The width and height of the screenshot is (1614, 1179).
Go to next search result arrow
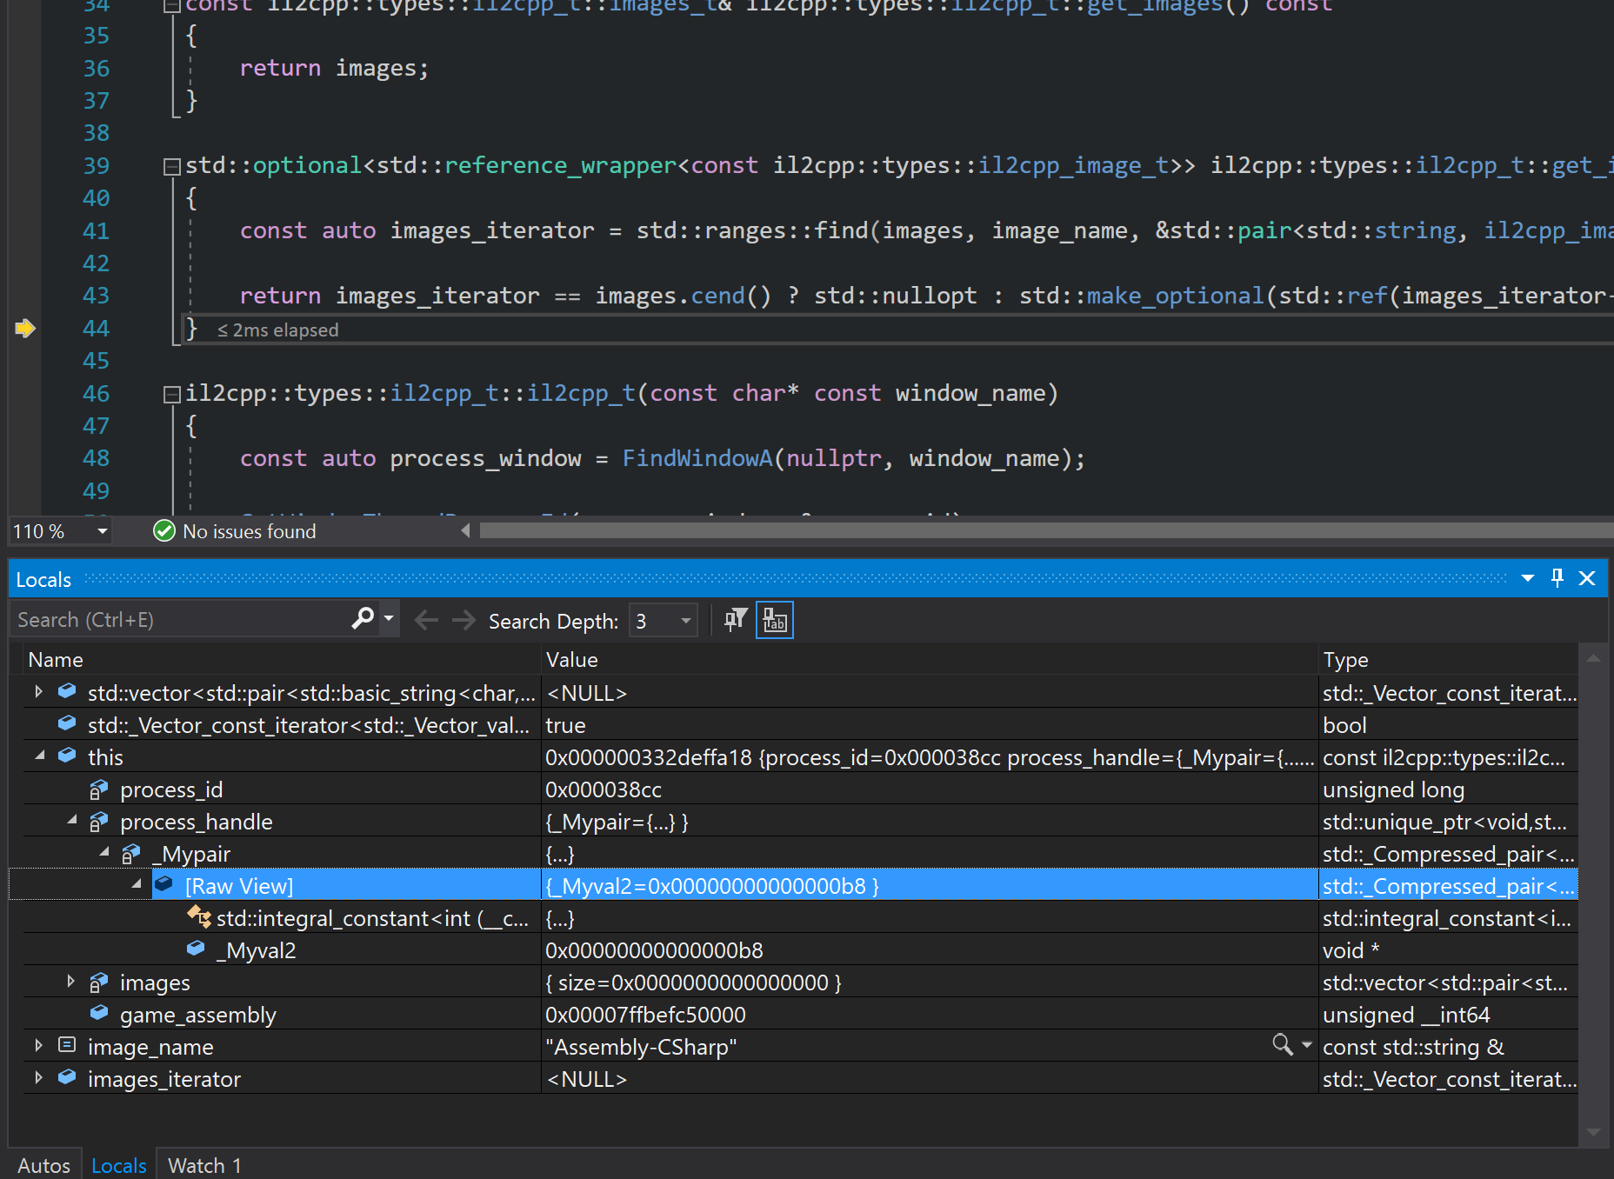(x=464, y=620)
